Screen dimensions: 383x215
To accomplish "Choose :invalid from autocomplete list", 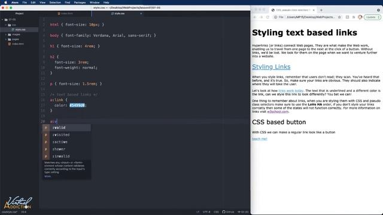I will [66, 156].
